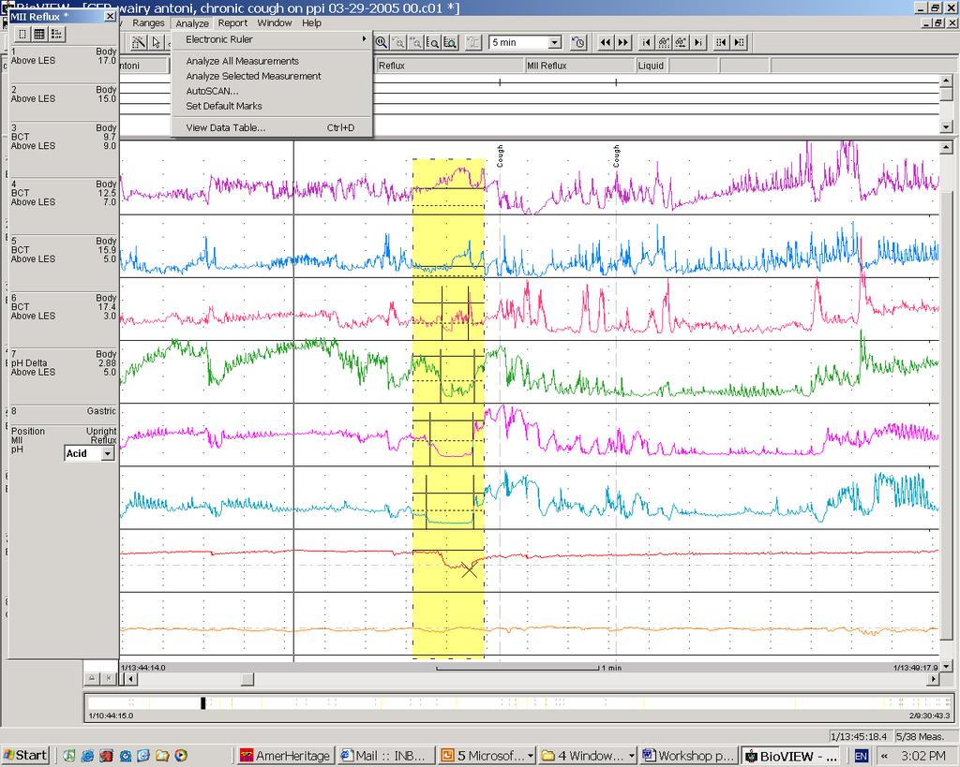960x767 pixels.
Task: Go to the next selection block
Action: tap(739, 42)
